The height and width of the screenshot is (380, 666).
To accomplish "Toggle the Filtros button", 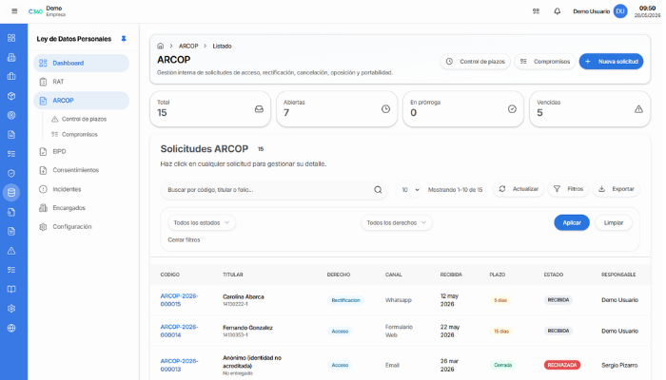I will 568,189.
